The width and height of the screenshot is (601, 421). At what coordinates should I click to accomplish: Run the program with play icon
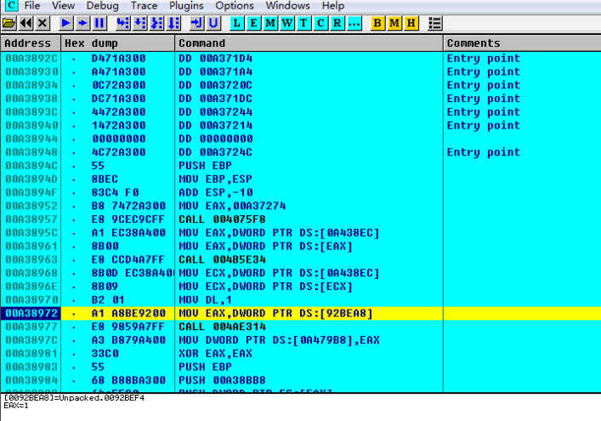65,24
